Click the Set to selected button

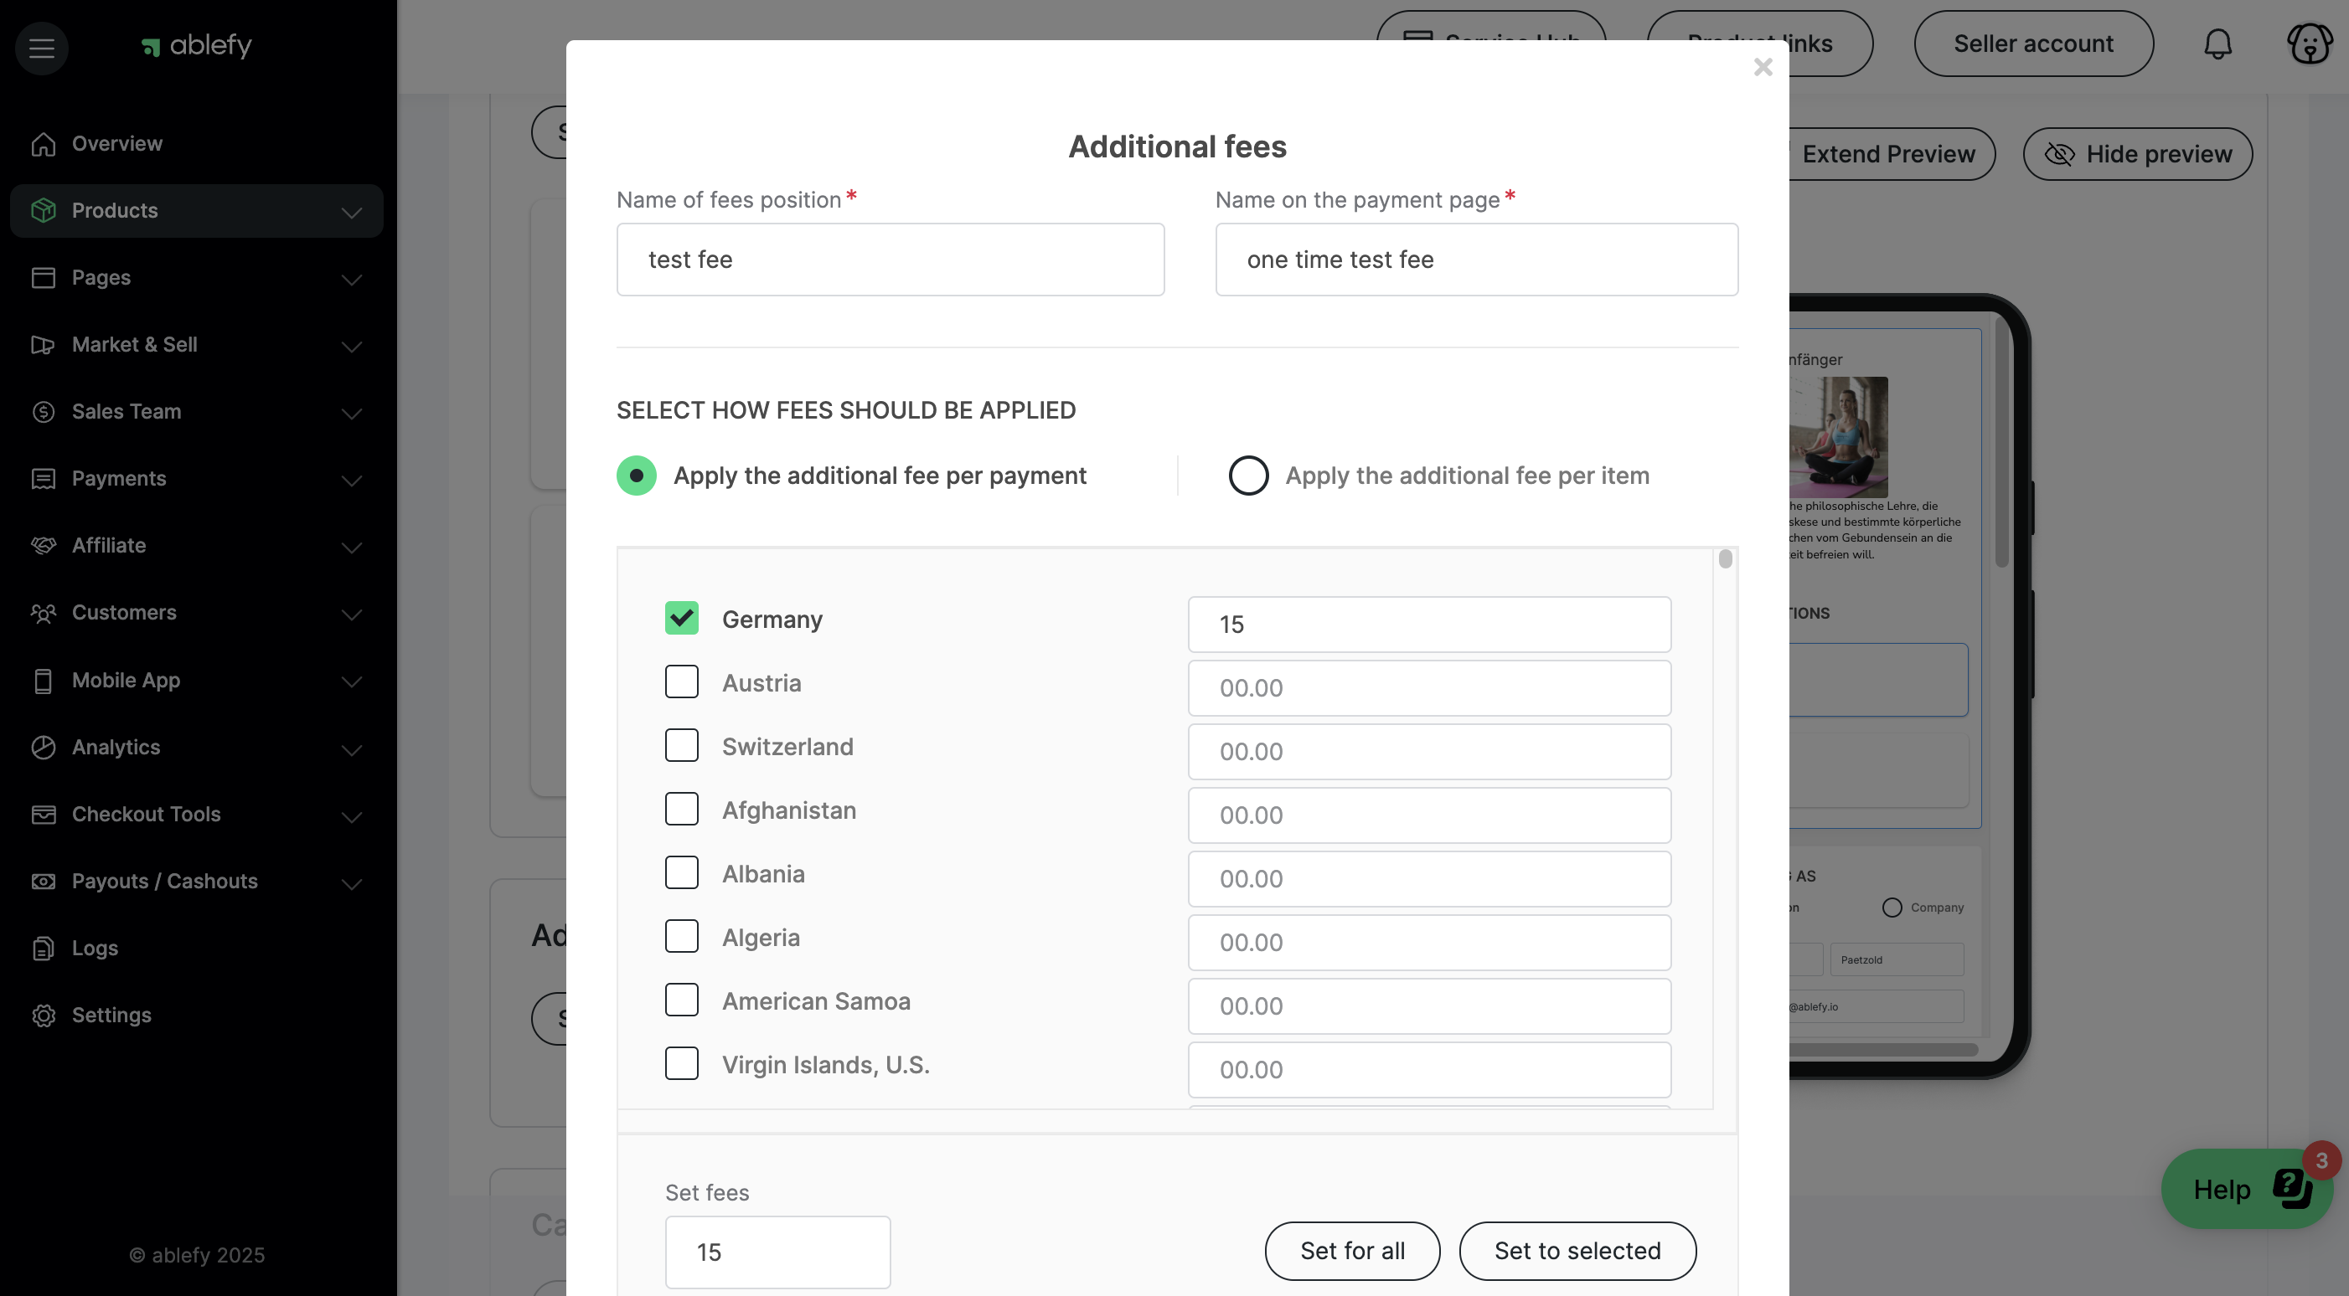[x=1577, y=1252]
